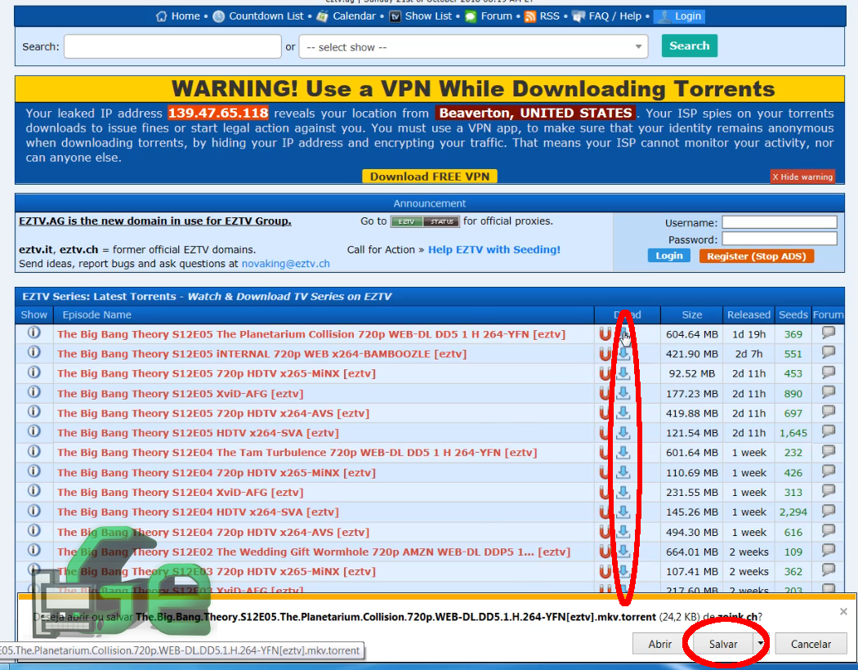858x670 pixels.
Task: Download torrent file for S12E05 BAMBOOZLE row
Action: coord(623,354)
